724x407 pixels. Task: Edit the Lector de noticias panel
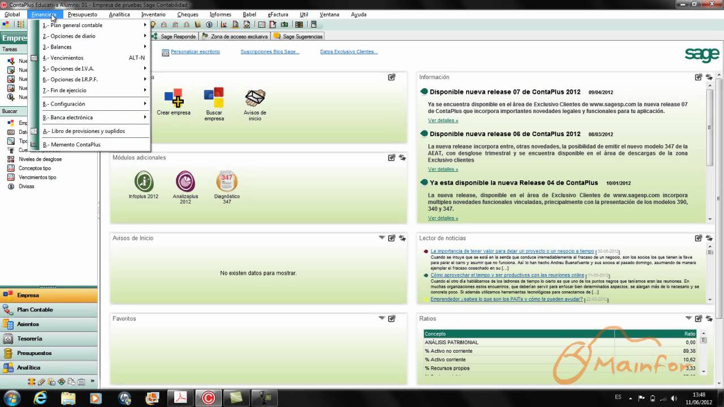click(x=699, y=238)
